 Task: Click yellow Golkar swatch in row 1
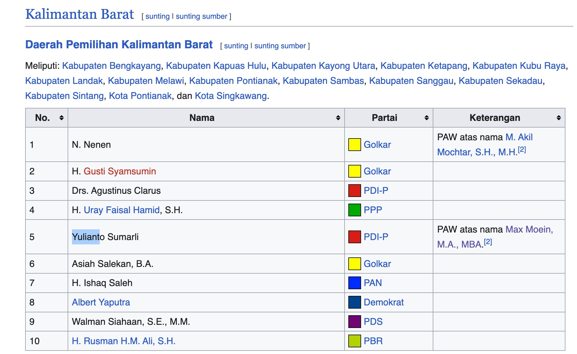click(x=354, y=145)
